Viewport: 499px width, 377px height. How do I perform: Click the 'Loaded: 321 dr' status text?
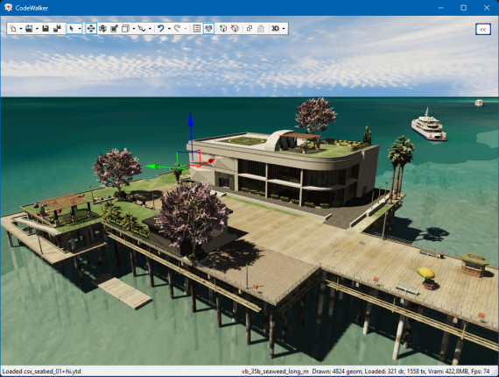(383, 371)
